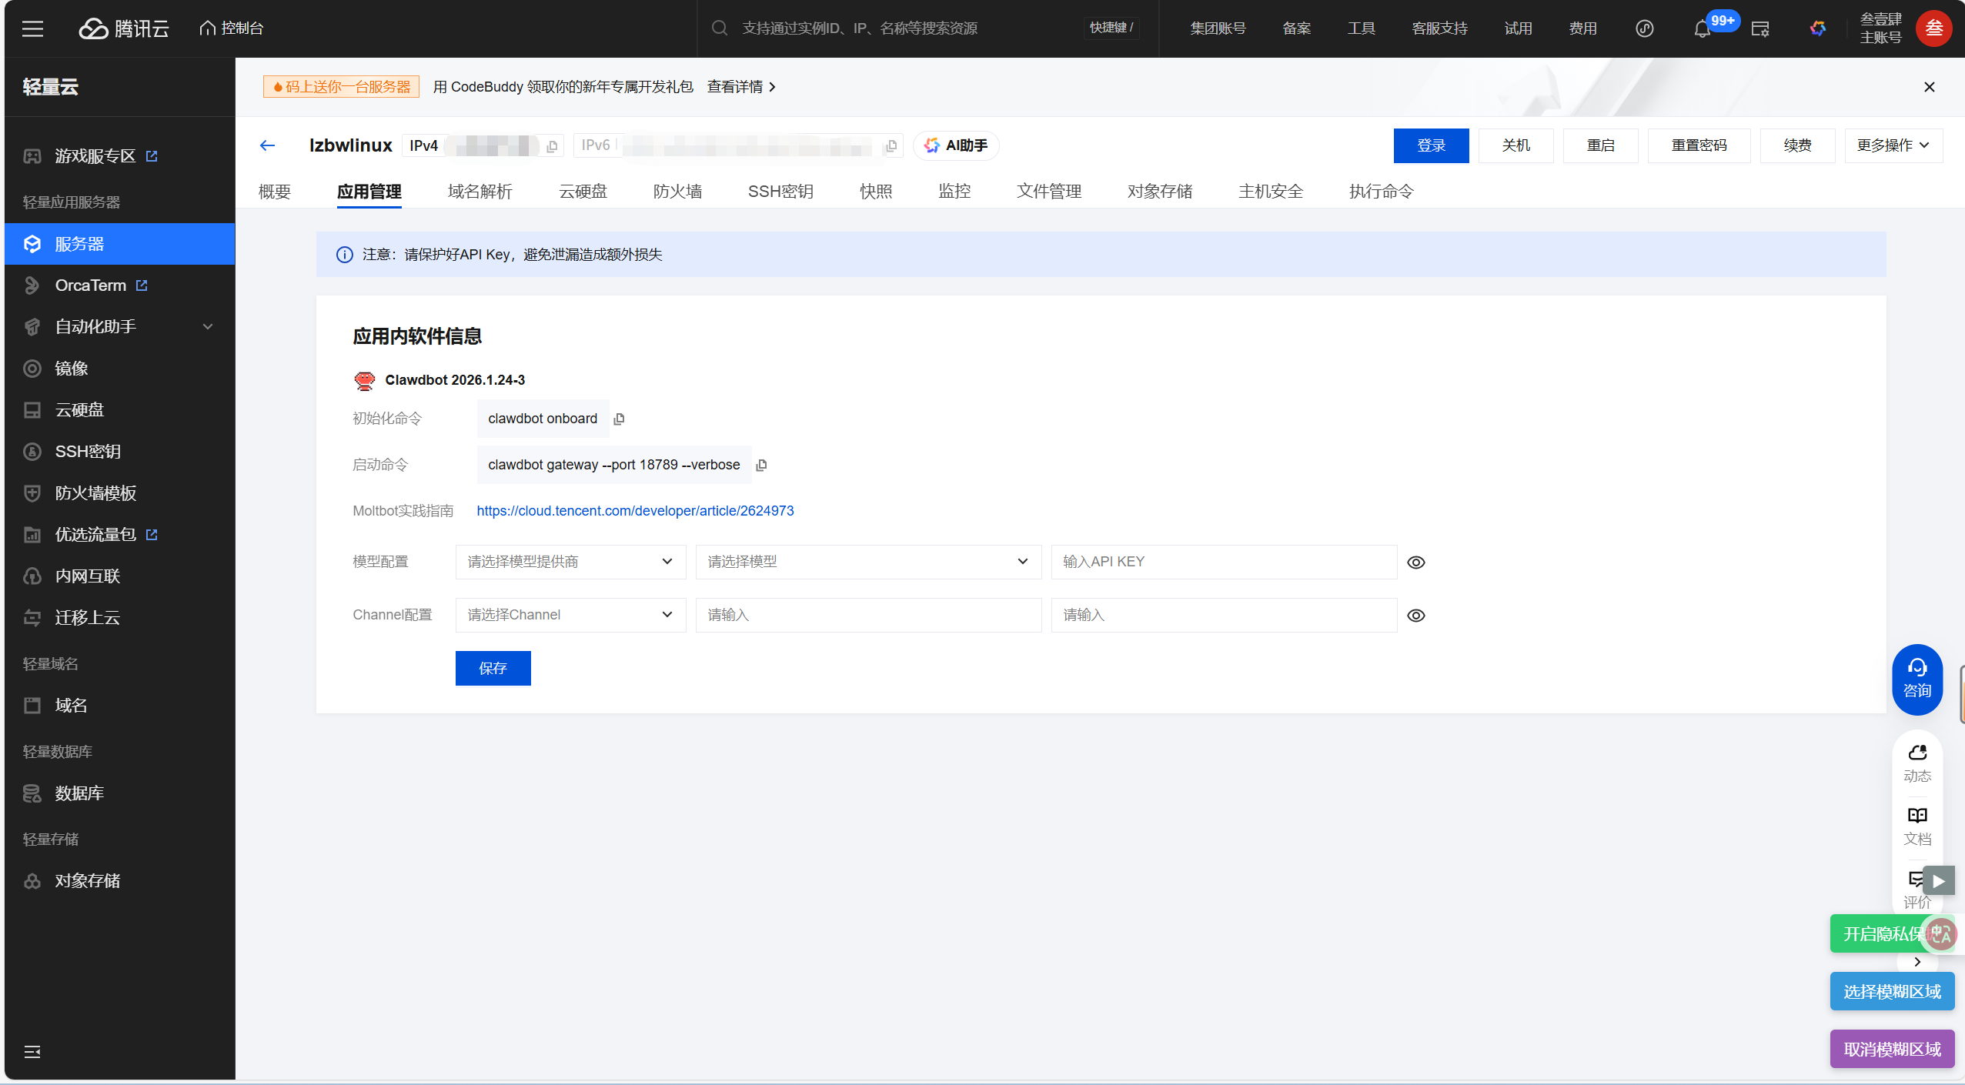
Task: Expand the 更多操作 menu
Action: point(1893,145)
